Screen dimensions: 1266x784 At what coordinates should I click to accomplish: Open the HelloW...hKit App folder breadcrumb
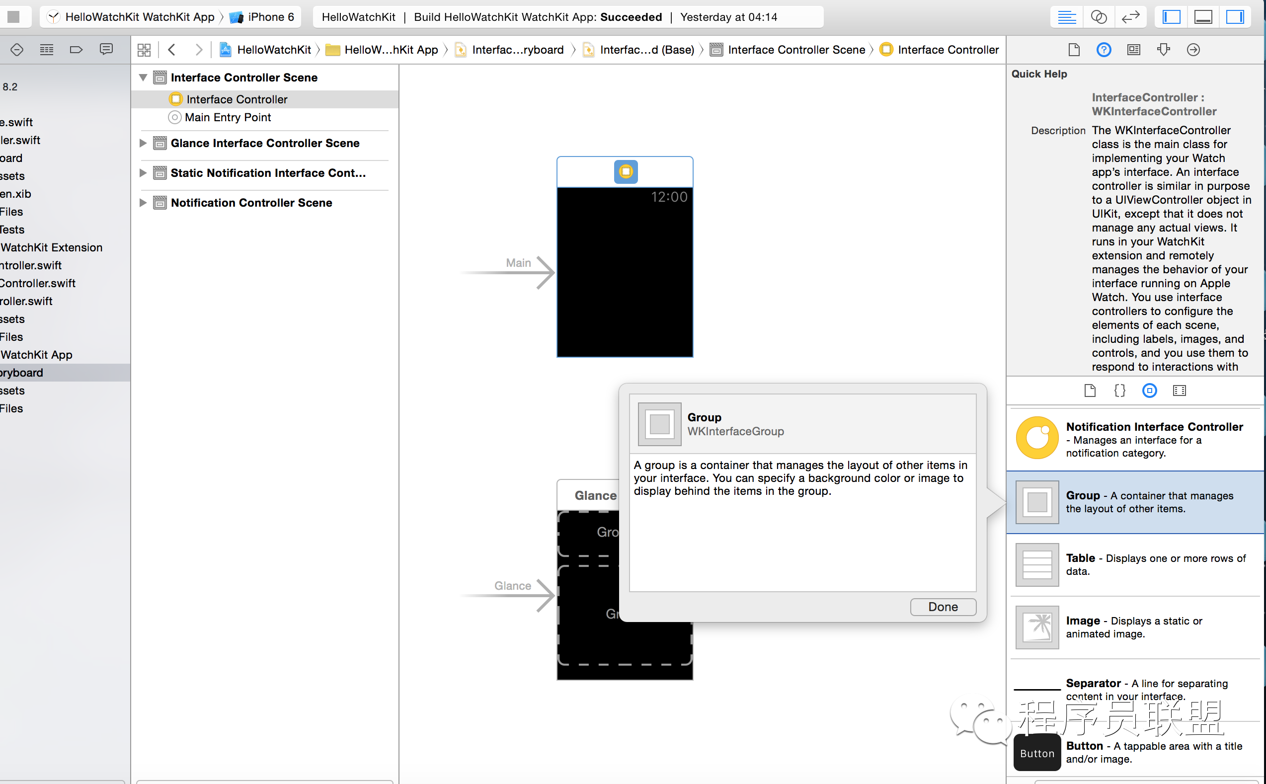(382, 50)
